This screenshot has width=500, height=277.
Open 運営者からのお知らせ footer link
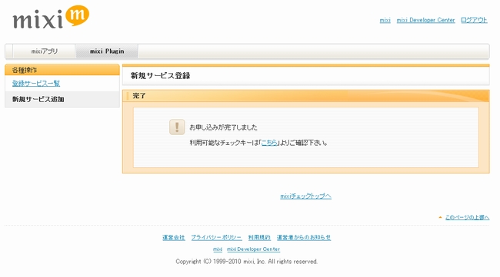(304, 238)
